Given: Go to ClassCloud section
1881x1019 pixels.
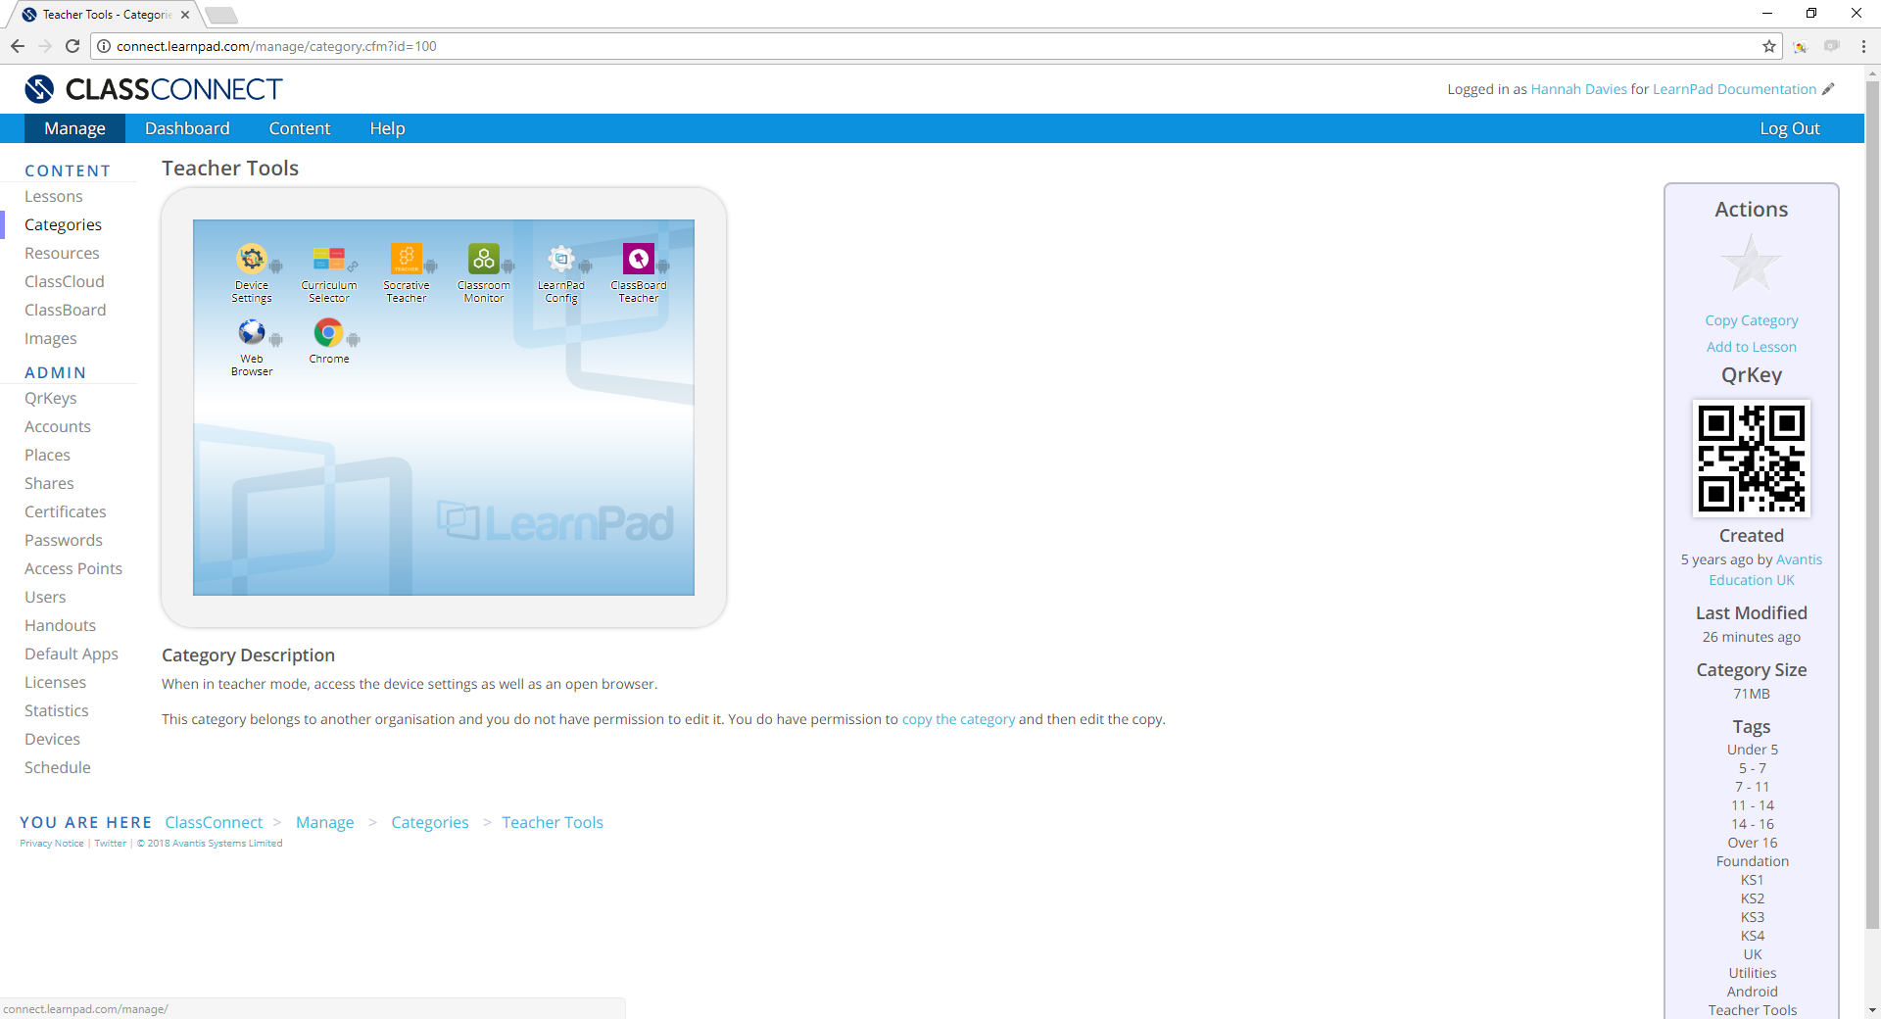Looking at the screenshot, I should [65, 282].
